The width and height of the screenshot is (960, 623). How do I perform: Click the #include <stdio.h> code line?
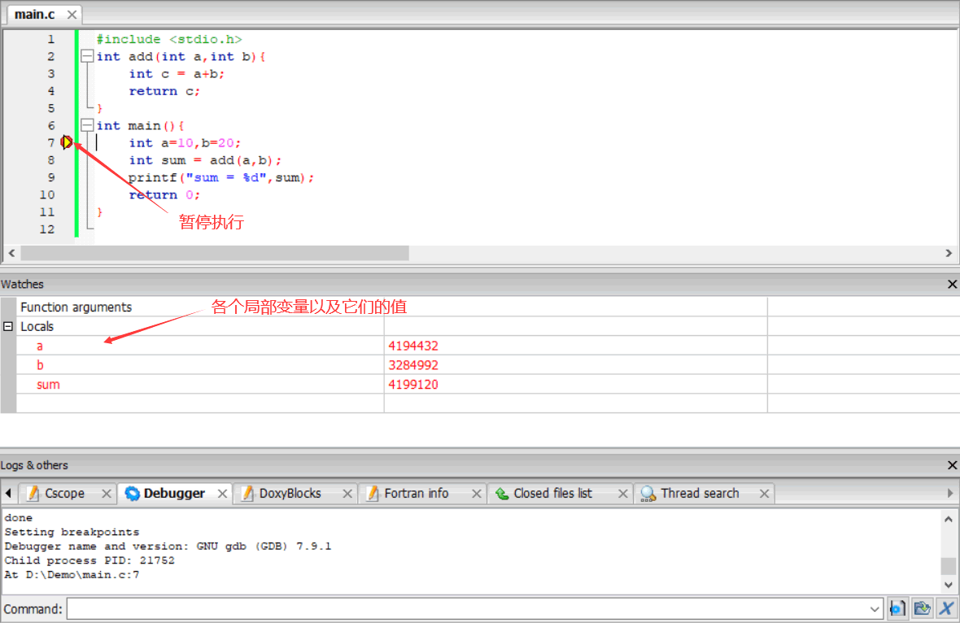click(169, 39)
